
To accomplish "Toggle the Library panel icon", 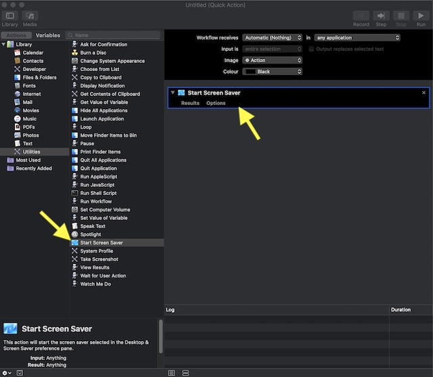I will click(x=9, y=16).
